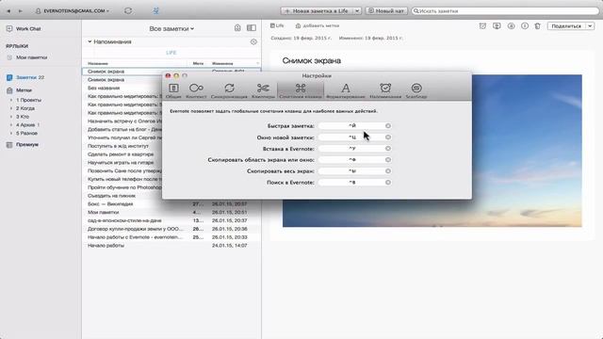
Task: Open the Напоминания alarm clock tab
Action: [385, 90]
